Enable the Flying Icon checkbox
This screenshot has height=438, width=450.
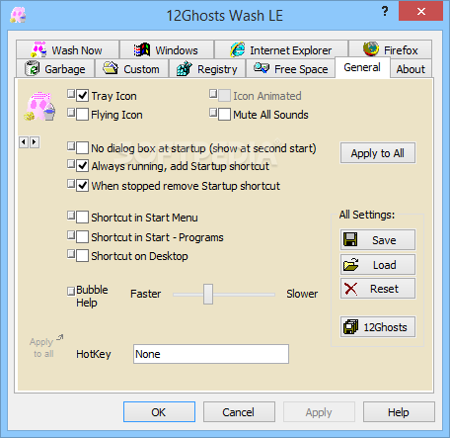click(x=82, y=115)
